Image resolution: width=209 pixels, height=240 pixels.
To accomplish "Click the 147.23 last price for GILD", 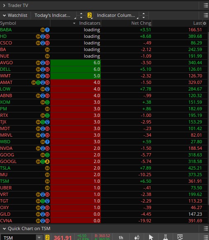I will pos(195,214).
